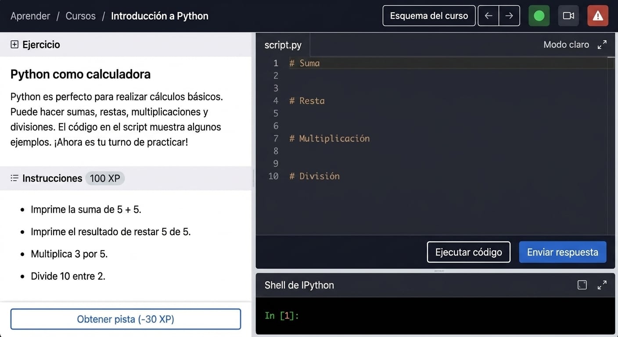Click the editor vertical scrollbar
Image resolution: width=618 pixels, height=337 pixels.
611,146
